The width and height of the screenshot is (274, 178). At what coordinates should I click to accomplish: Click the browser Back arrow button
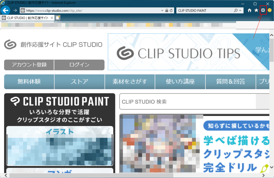click(x=6, y=11)
